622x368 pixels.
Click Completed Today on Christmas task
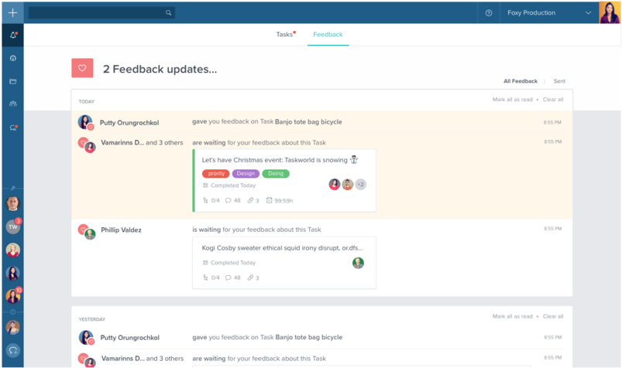click(233, 186)
